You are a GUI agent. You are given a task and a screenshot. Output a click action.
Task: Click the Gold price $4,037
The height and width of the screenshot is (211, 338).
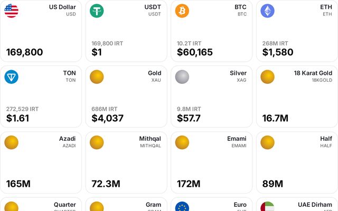click(x=108, y=118)
